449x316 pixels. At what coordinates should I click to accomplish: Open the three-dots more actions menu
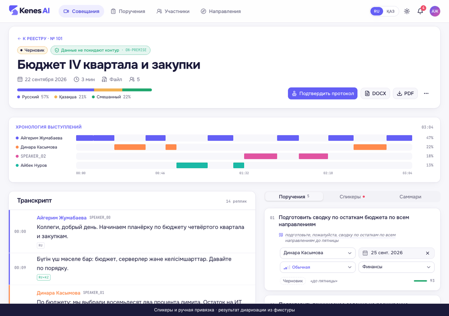point(426,93)
